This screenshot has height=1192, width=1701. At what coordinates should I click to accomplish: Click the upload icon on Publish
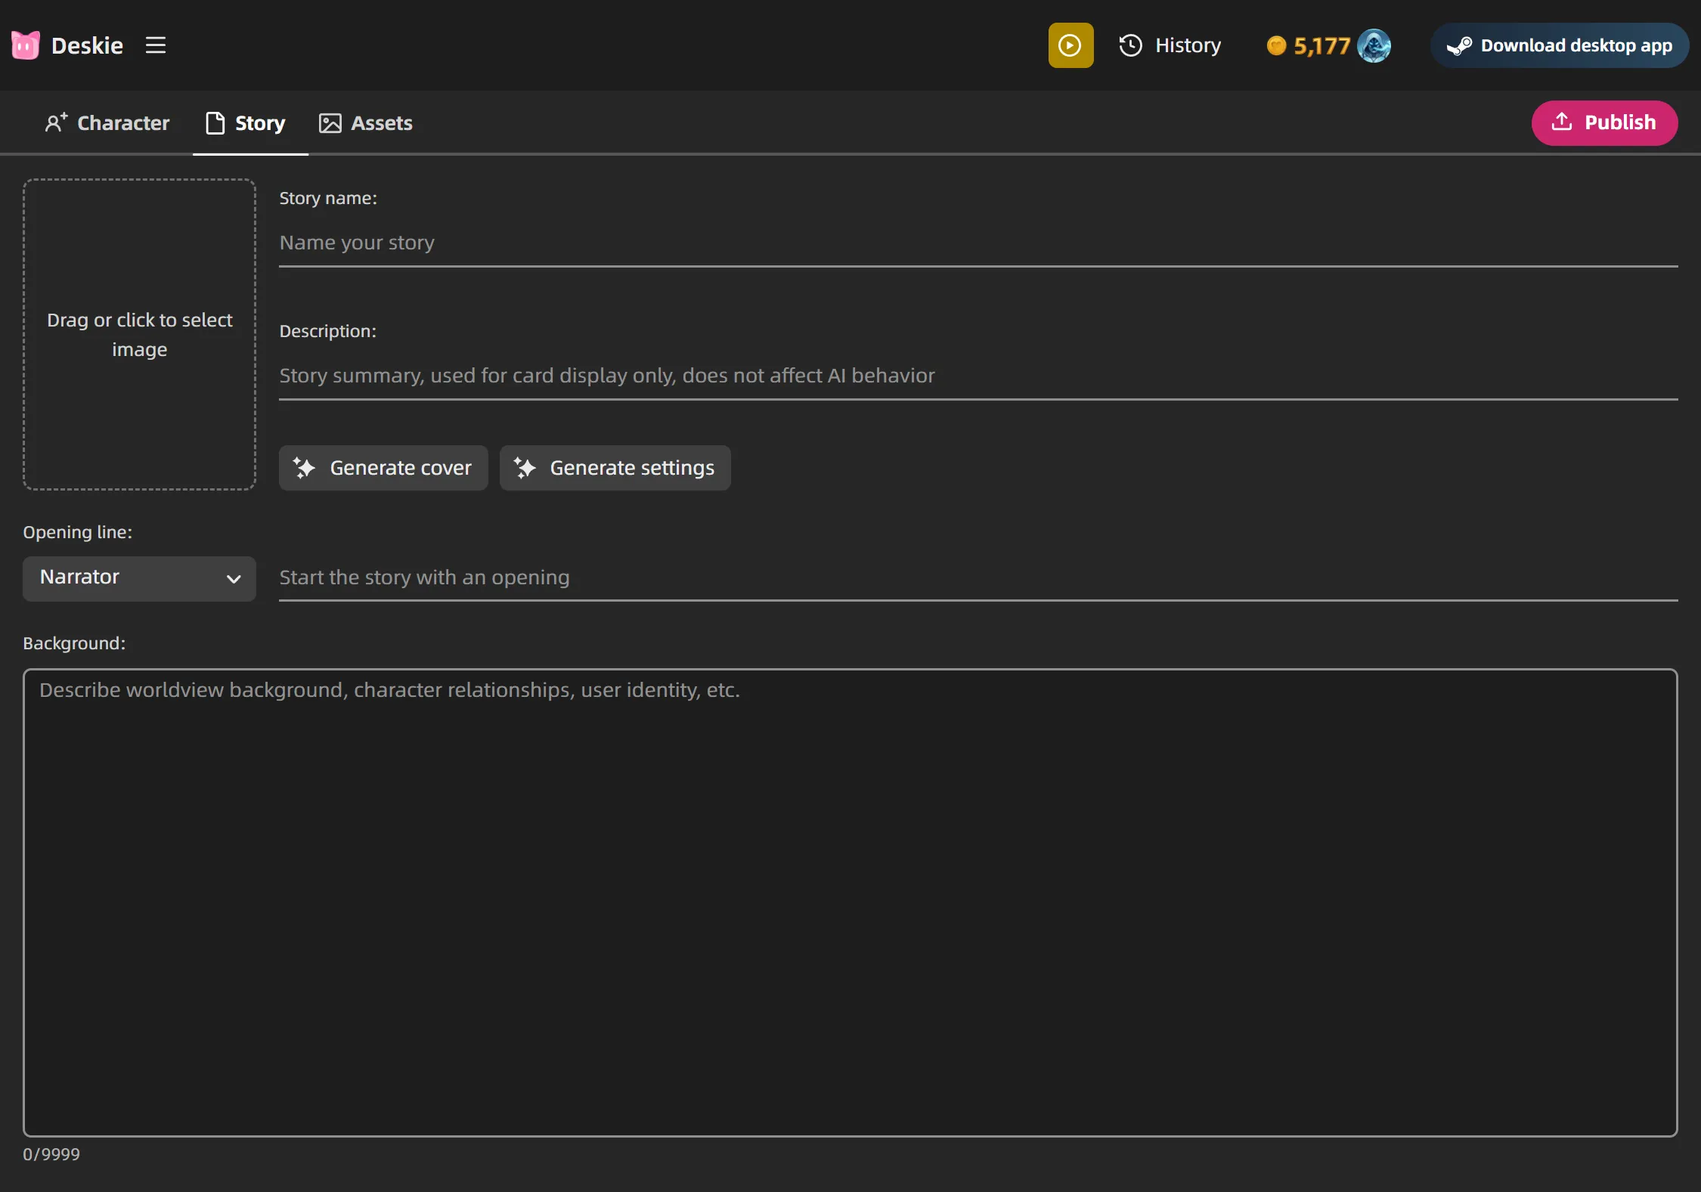(1562, 122)
